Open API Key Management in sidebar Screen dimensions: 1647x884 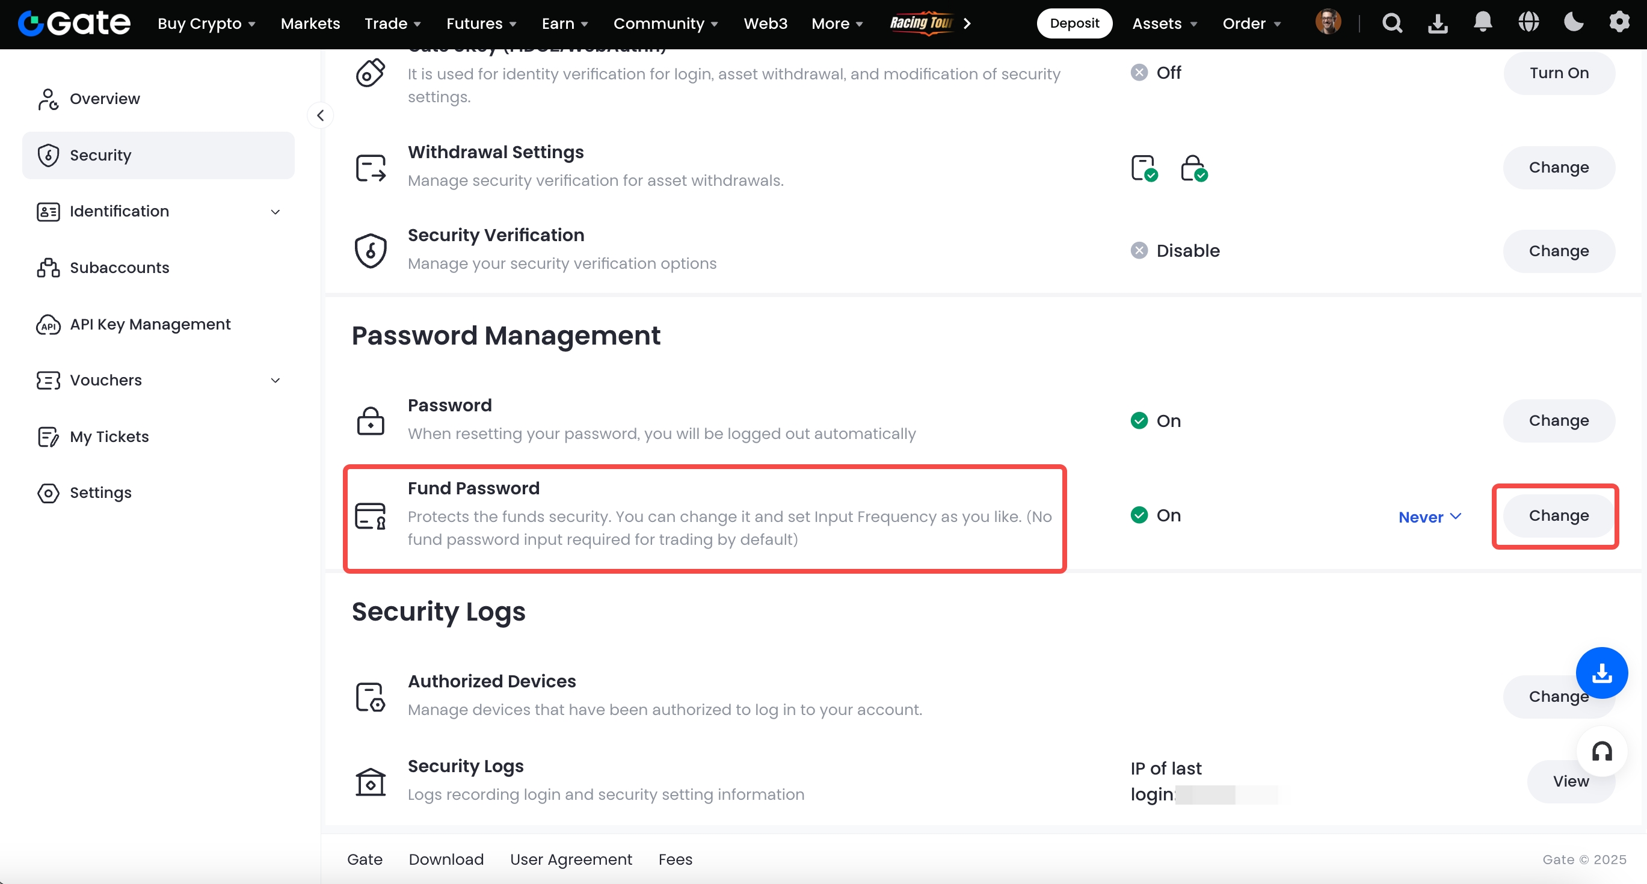(150, 324)
